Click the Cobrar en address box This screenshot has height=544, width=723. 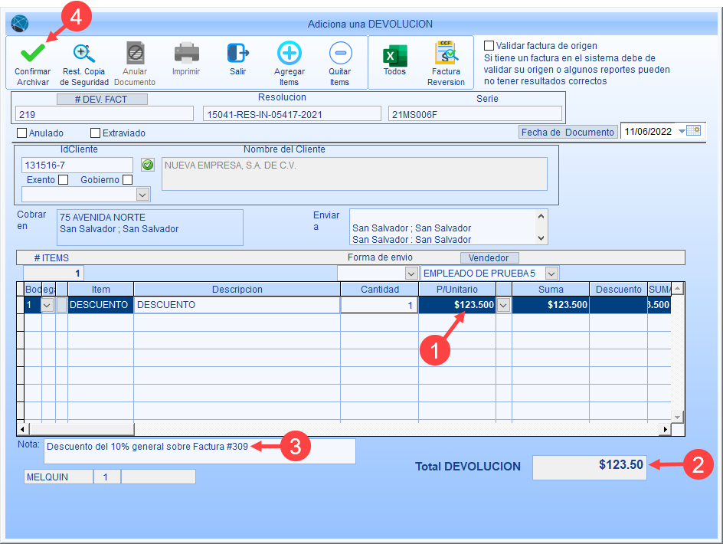click(150, 228)
